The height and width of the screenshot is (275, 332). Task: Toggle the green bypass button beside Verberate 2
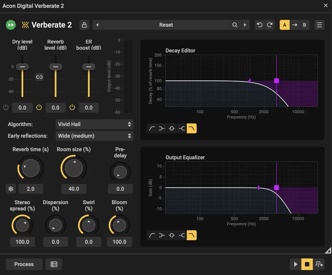(x=11, y=25)
